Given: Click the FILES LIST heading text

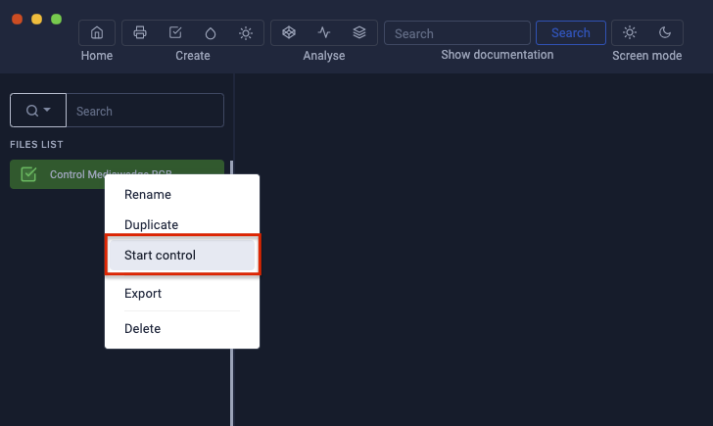Looking at the screenshot, I should pos(36,145).
